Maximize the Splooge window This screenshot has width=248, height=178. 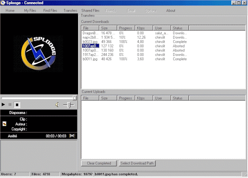(x=239, y=3)
